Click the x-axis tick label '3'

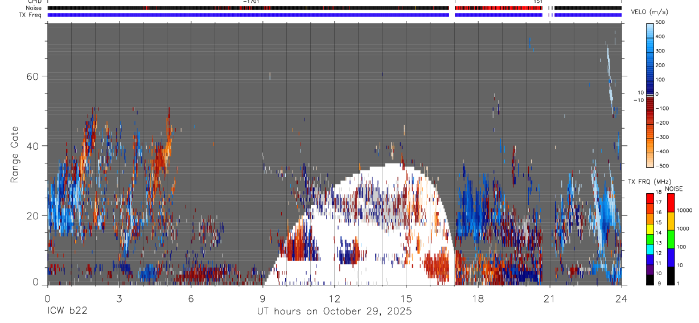tap(119, 298)
